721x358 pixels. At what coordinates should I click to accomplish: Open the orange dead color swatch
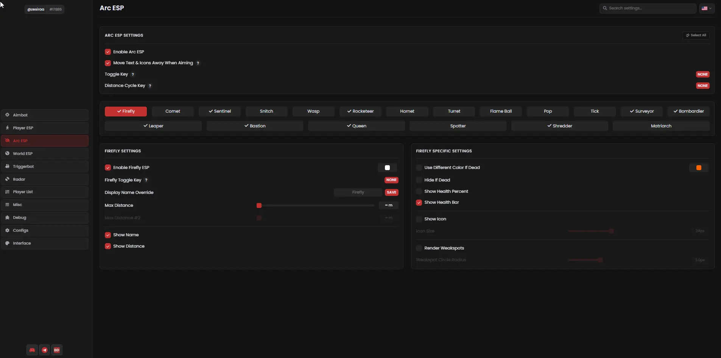[699, 167]
